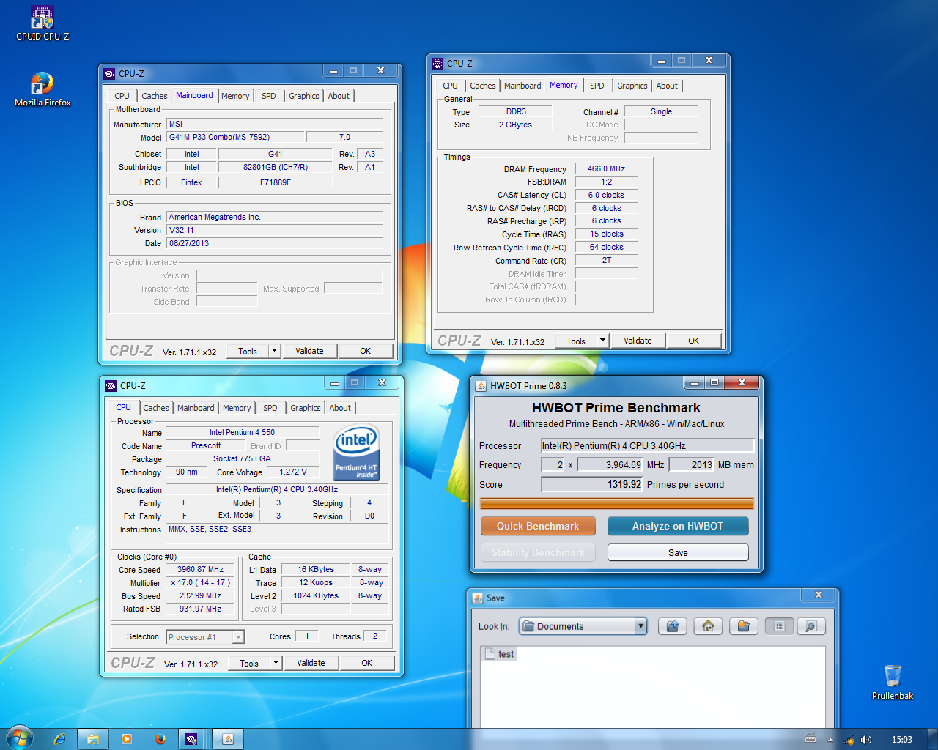Switch to List view in Save dialog
This screenshot has width=938, height=750.
point(779,626)
